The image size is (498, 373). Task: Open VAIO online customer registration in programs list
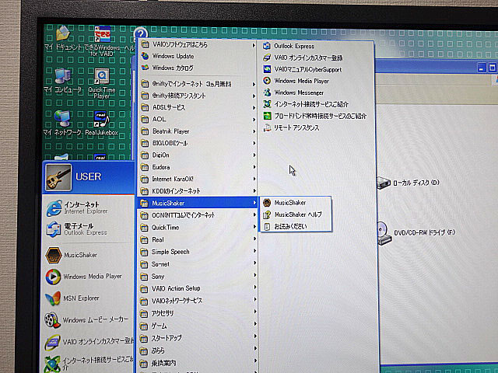coord(303,58)
